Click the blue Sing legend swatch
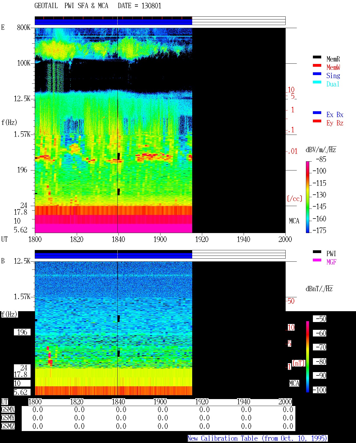Viewport: 356px width, 443px height. [317, 74]
